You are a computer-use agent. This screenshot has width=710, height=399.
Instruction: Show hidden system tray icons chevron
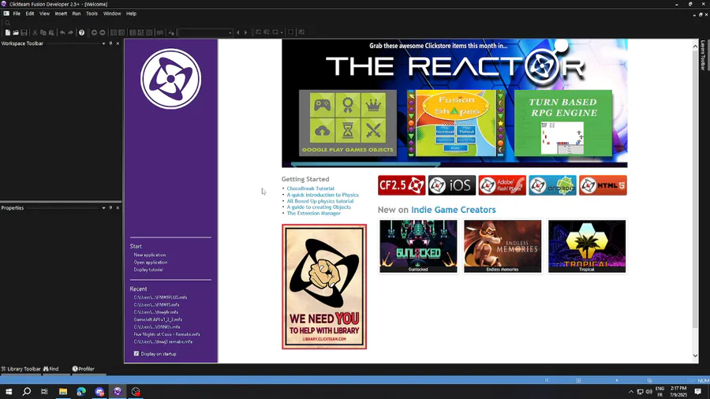(631, 392)
